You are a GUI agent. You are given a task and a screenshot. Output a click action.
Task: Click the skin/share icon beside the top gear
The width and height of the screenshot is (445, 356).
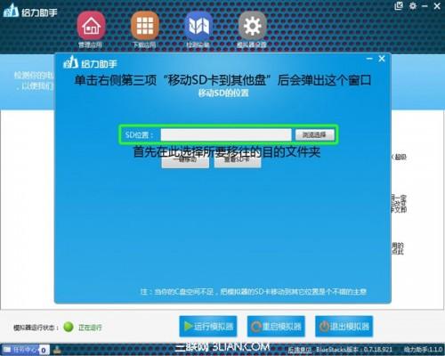pos(399,5)
